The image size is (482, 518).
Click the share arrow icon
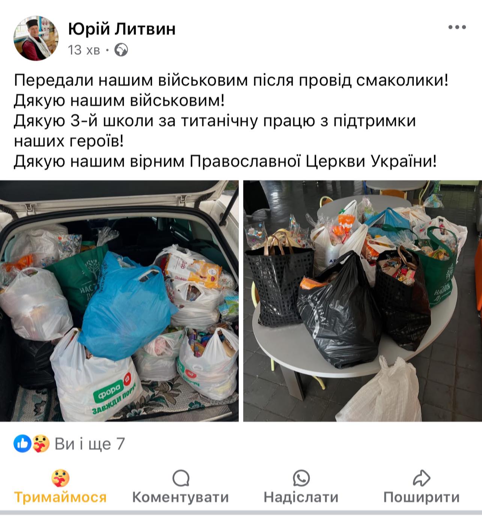pos(422,478)
